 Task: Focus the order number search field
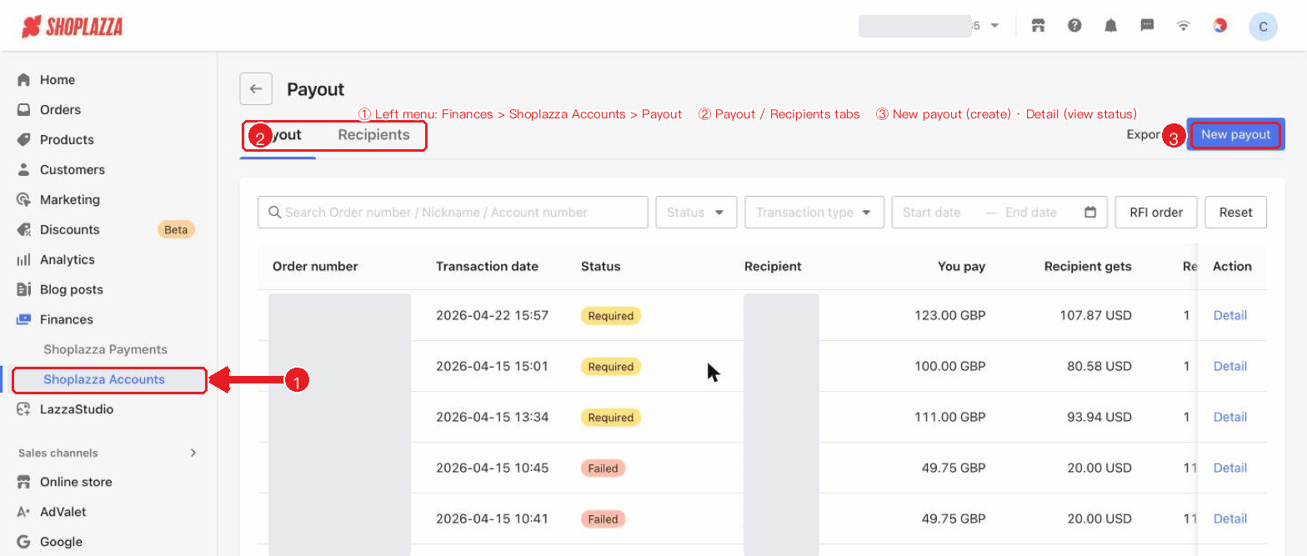click(453, 213)
